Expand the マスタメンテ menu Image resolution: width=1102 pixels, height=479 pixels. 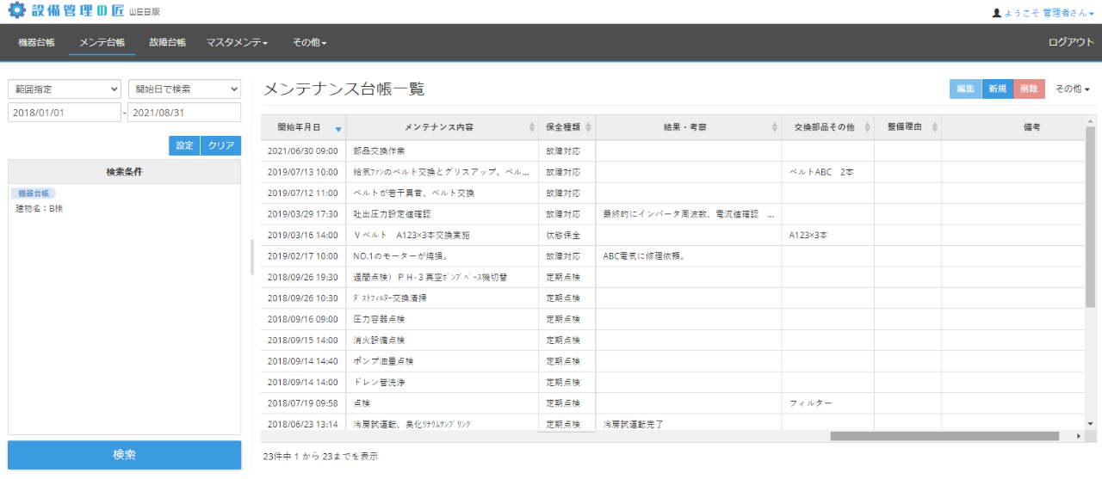coord(237,42)
